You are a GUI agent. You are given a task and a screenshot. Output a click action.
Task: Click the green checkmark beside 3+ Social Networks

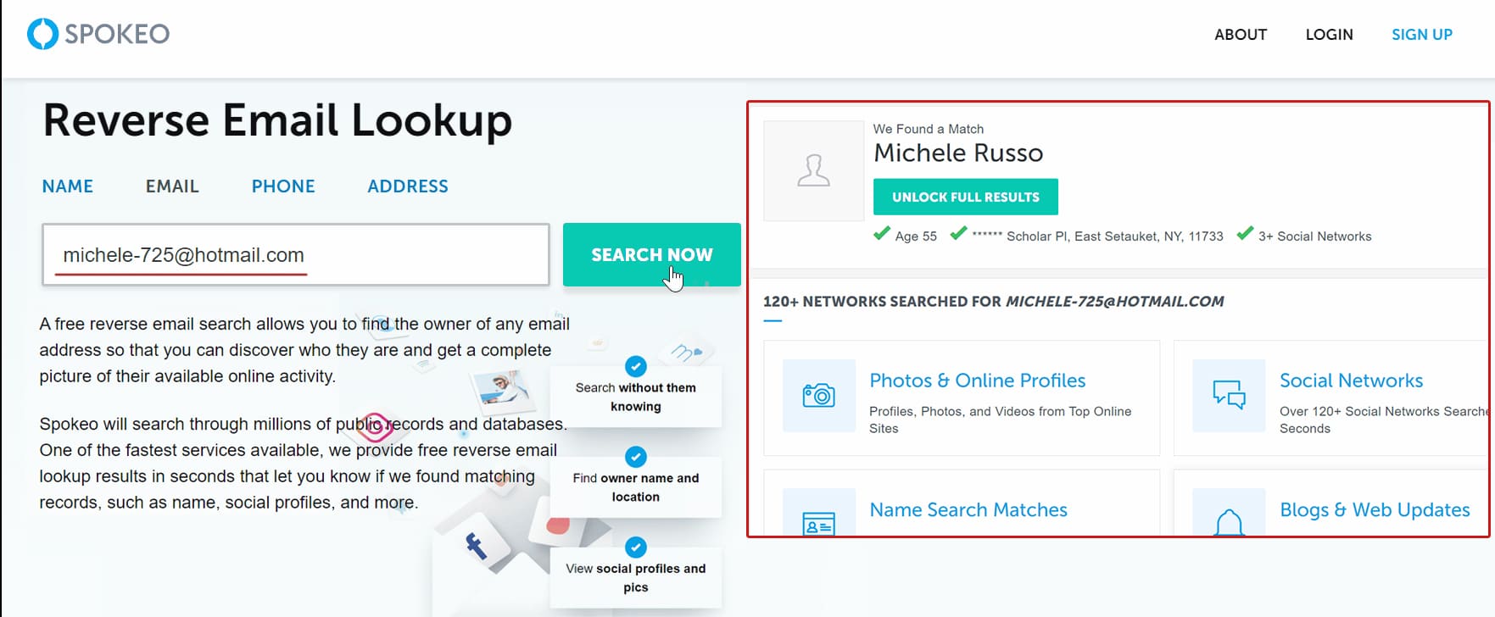tap(1245, 233)
